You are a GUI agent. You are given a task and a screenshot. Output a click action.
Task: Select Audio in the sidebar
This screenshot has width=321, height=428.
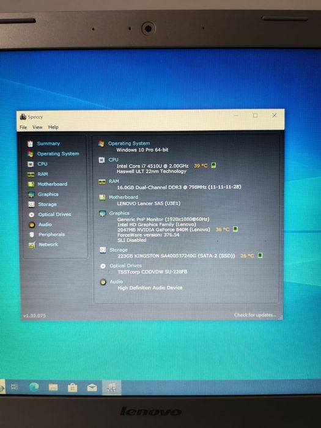coord(45,224)
